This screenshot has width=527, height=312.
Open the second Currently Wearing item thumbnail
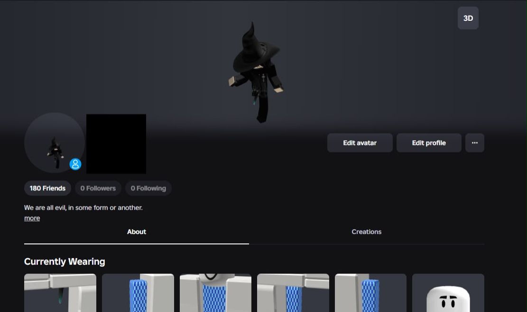coord(138,293)
